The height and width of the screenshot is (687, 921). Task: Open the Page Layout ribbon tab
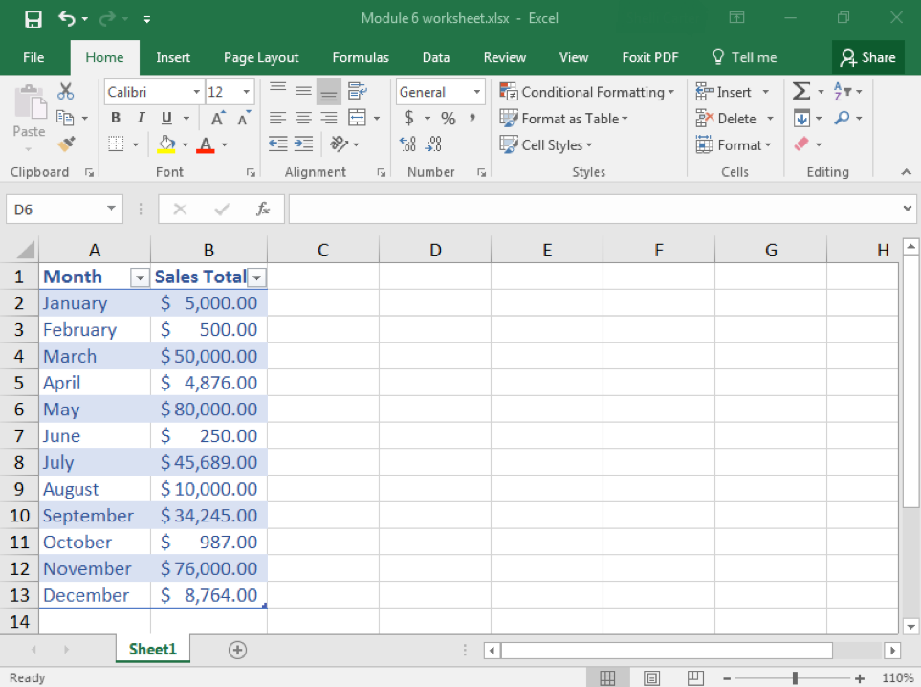(x=261, y=57)
